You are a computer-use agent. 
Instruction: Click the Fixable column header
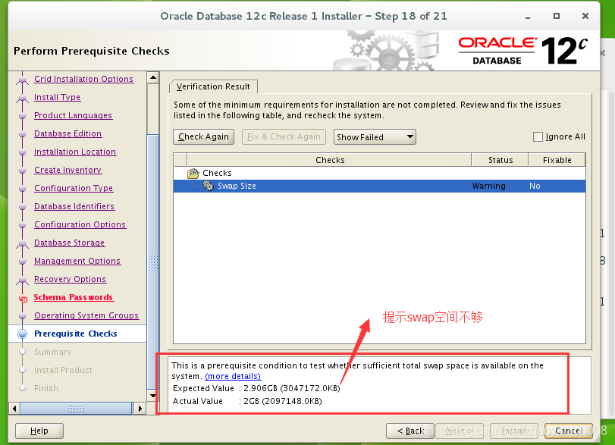click(557, 160)
